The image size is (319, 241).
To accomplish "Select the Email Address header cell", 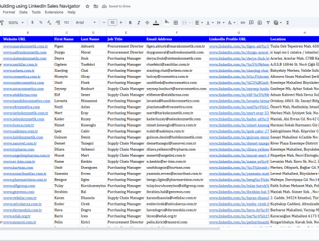I will pos(177,39).
